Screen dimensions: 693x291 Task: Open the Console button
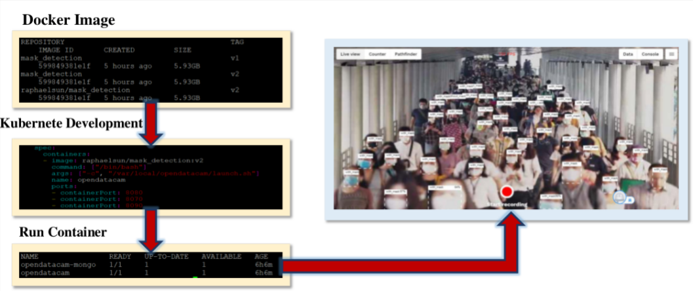[x=650, y=54]
